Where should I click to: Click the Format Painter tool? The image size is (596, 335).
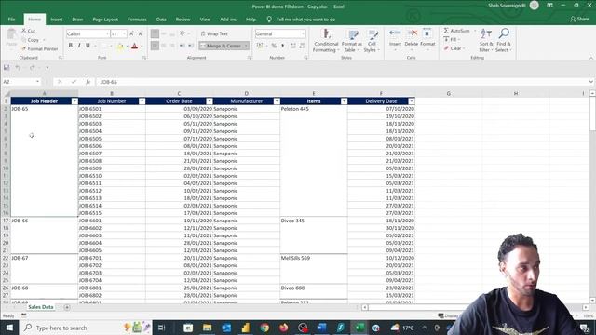[39, 49]
